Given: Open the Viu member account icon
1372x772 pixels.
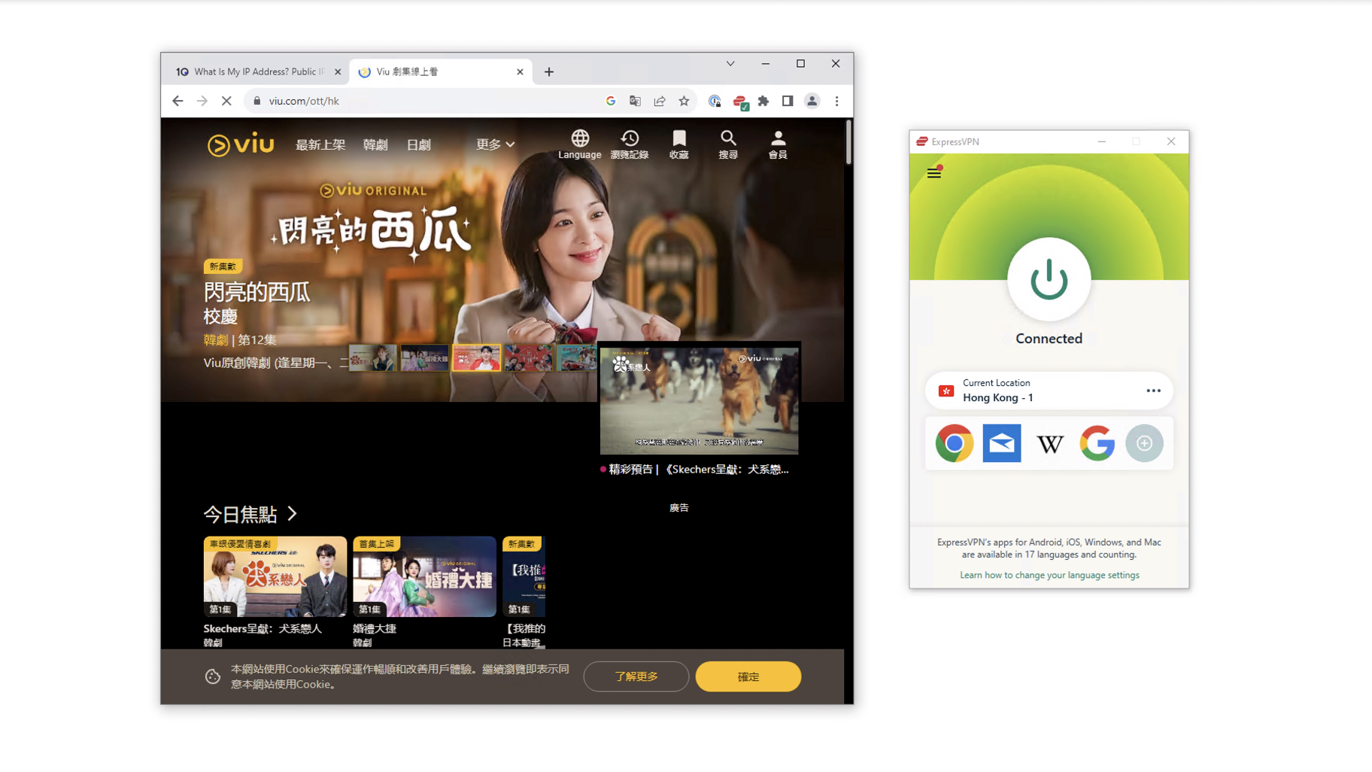Looking at the screenshot, I should point(778,138).
